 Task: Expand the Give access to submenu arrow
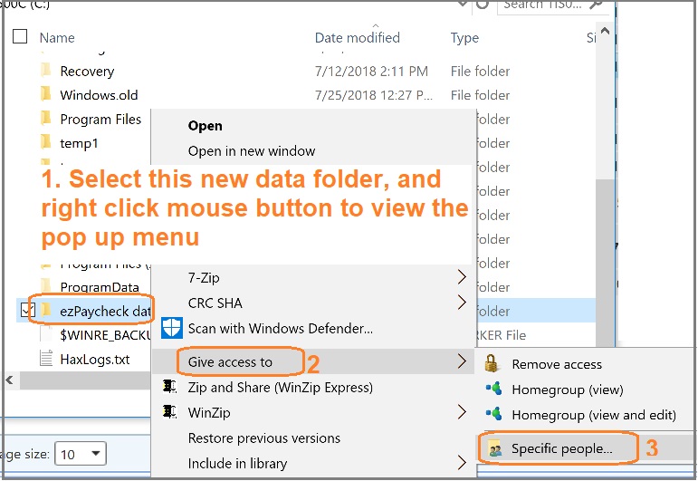462,361
